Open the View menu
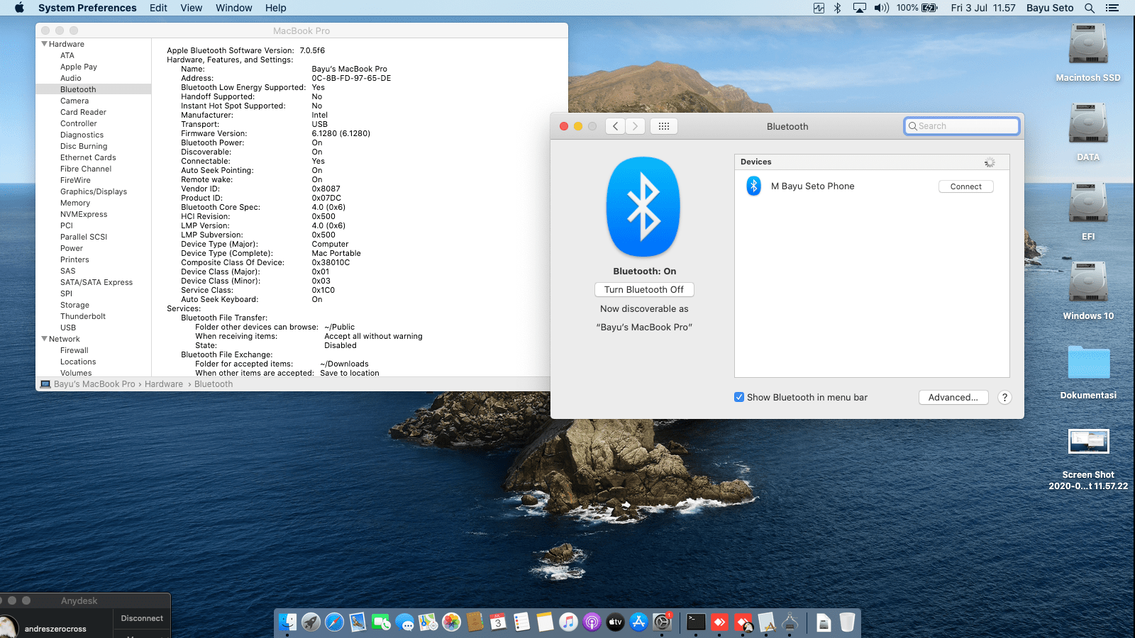Image resolution: width=1135 pixels, height=638 pixels. 192,8
